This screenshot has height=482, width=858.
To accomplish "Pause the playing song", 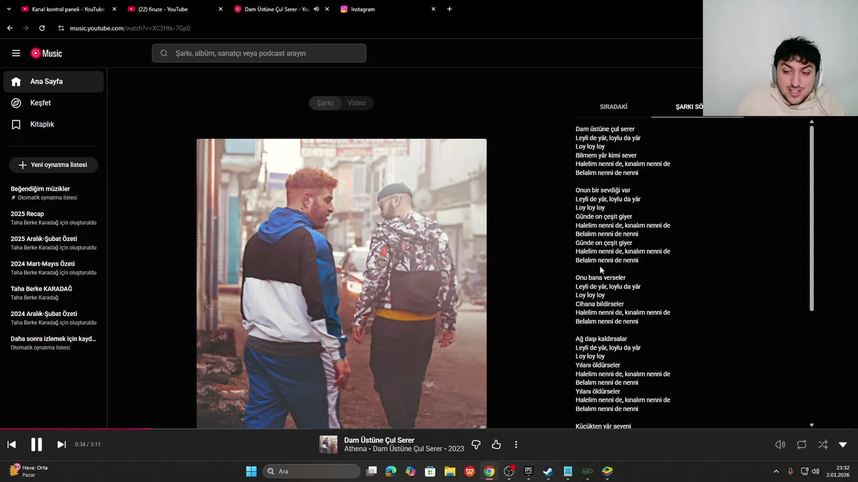I will 36,445.
